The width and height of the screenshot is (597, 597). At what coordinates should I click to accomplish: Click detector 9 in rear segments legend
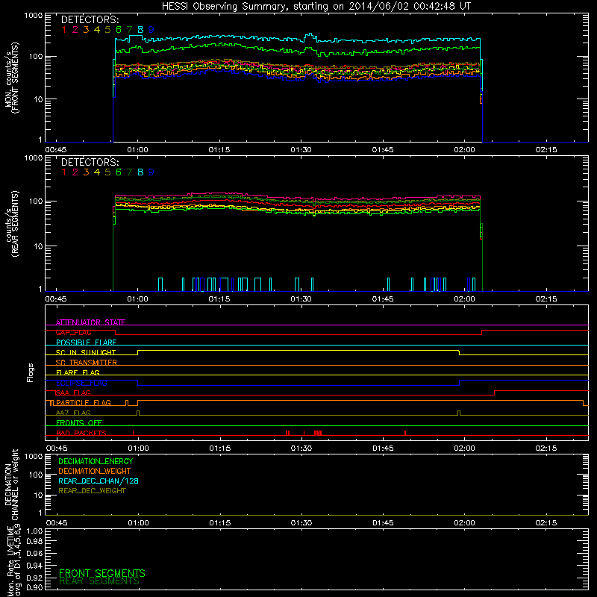click(151, 172)
